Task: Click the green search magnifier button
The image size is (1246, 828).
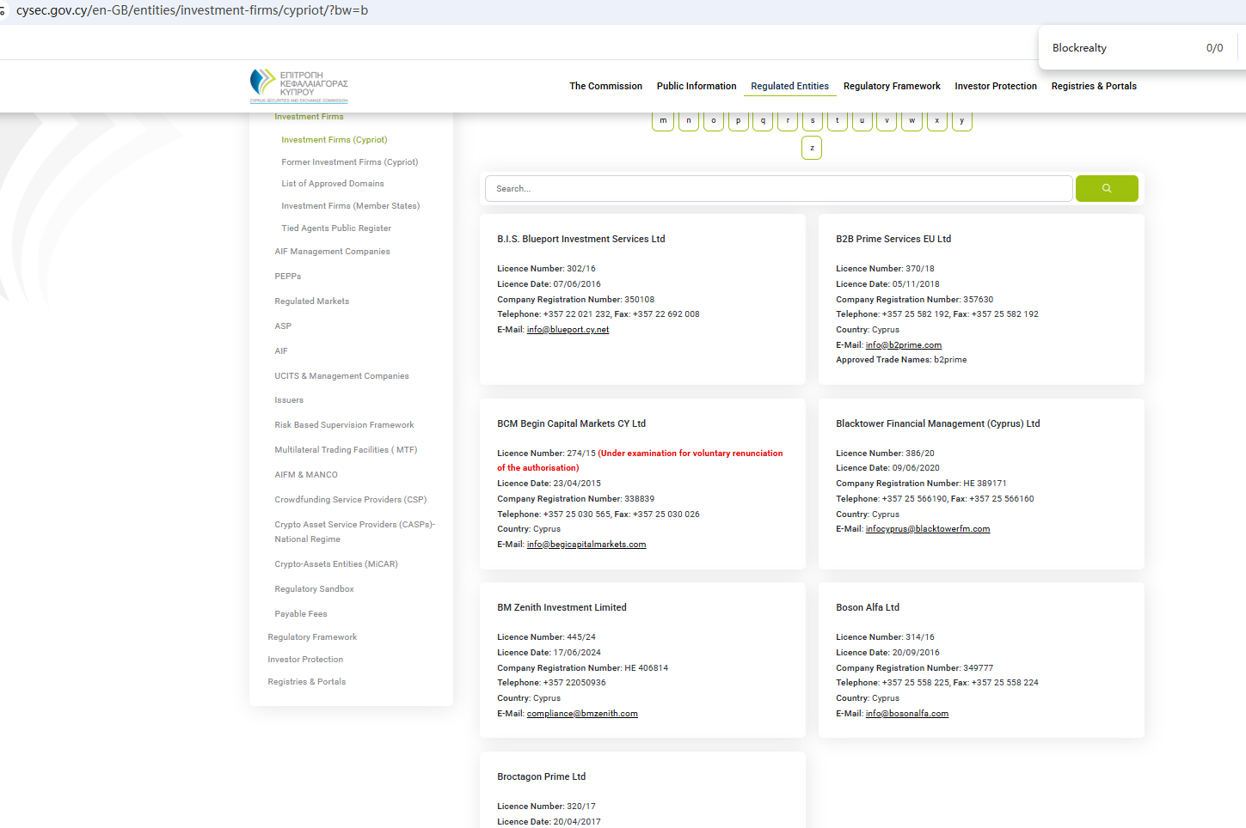Action: click(1106, 189)
